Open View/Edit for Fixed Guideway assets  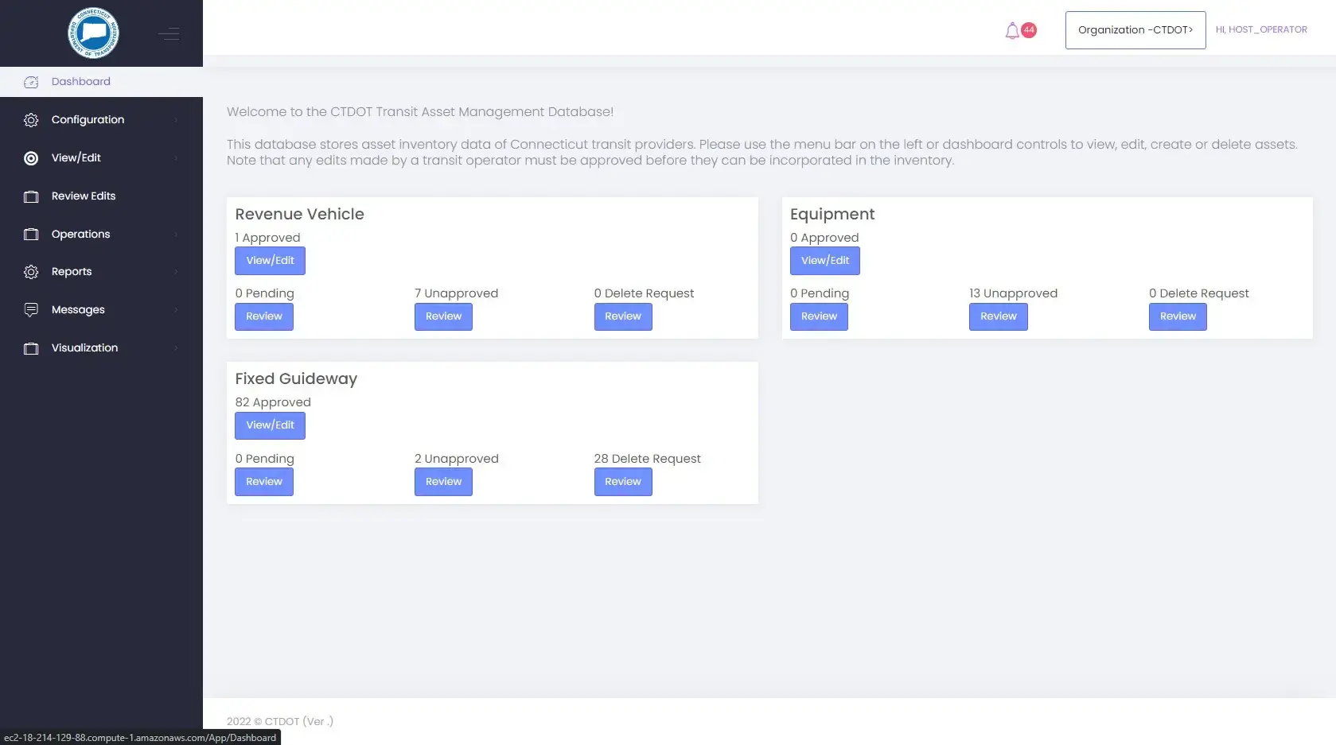coord(270,425)
